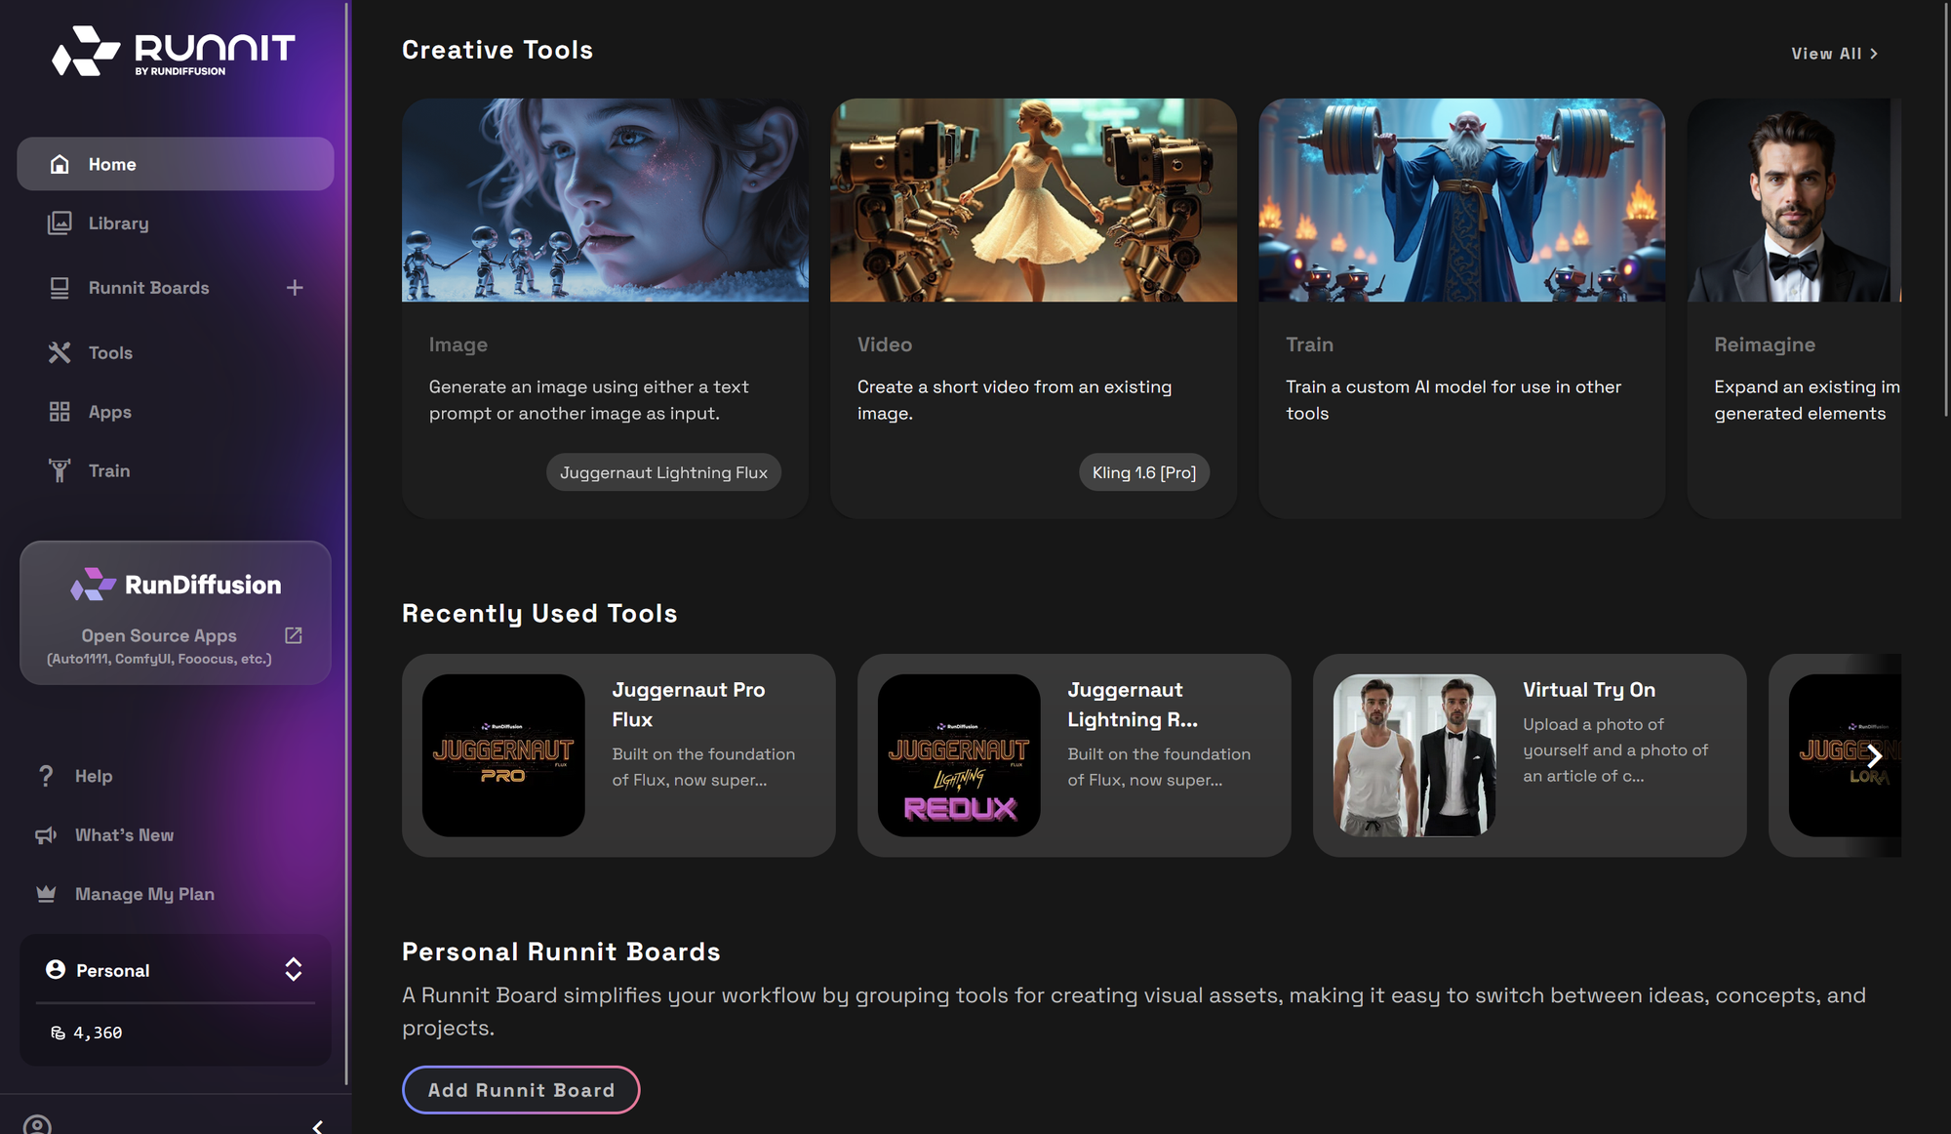Click the Runnit logo icon

pyautogui.click(x=86, y=51)
